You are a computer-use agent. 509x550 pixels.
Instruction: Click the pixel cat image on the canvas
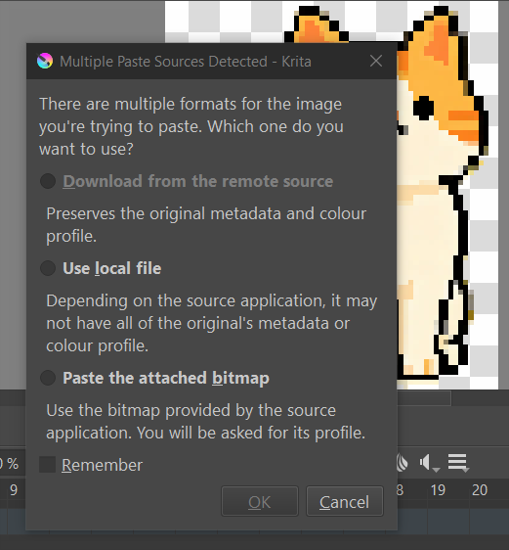click(443, 197)
